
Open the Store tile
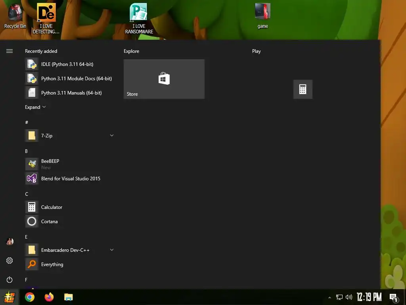coord(164,79)
